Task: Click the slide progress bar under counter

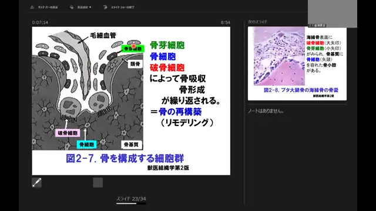Action: coord(131,203)
